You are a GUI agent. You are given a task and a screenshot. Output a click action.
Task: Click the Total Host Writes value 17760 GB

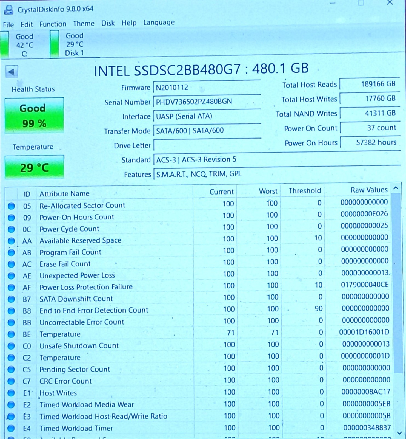370,99
